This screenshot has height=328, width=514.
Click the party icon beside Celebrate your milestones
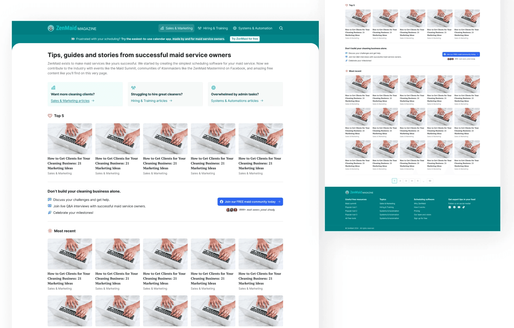pos(50,212)
